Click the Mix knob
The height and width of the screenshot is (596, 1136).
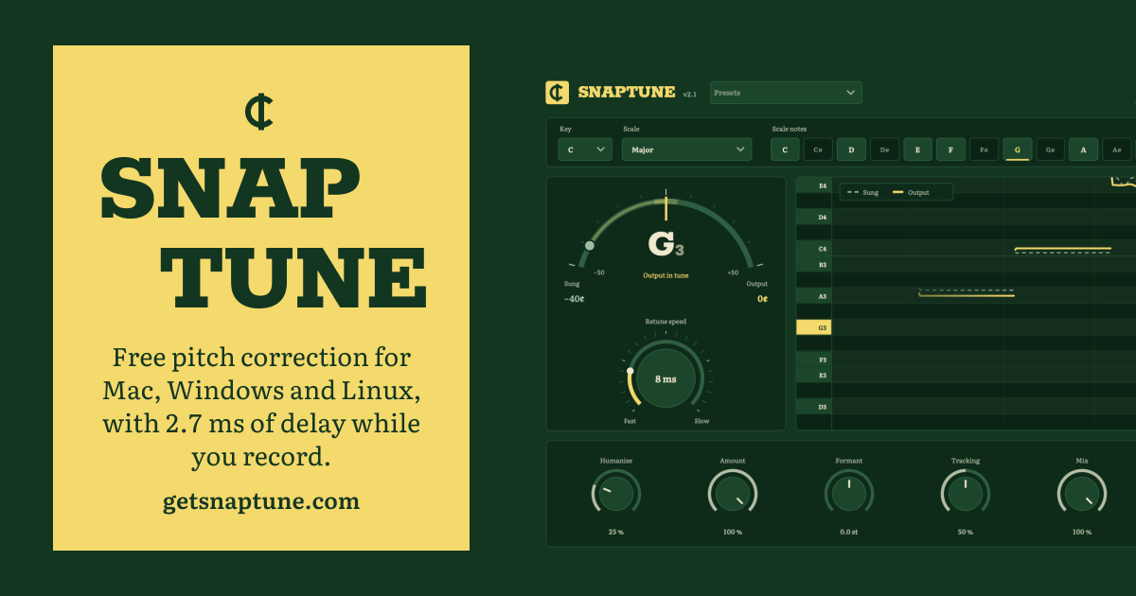1082,494
